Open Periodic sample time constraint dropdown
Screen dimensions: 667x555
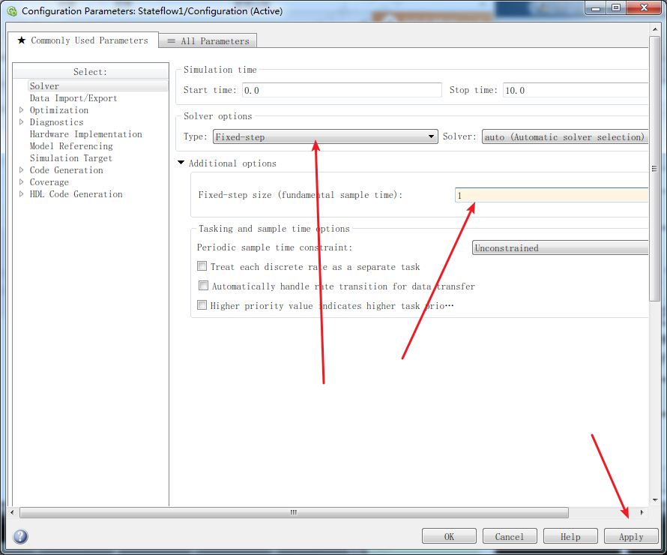(x=561, y=247)
